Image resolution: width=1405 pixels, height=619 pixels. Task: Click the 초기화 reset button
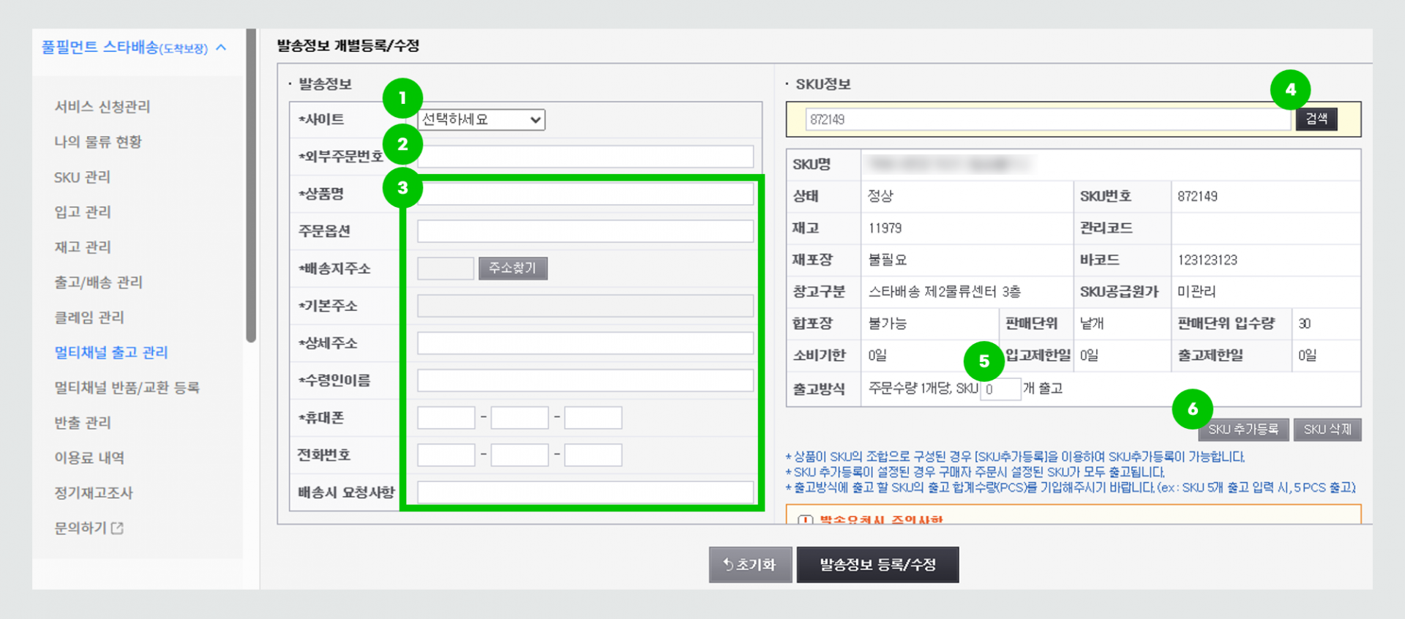coord(750,565)
